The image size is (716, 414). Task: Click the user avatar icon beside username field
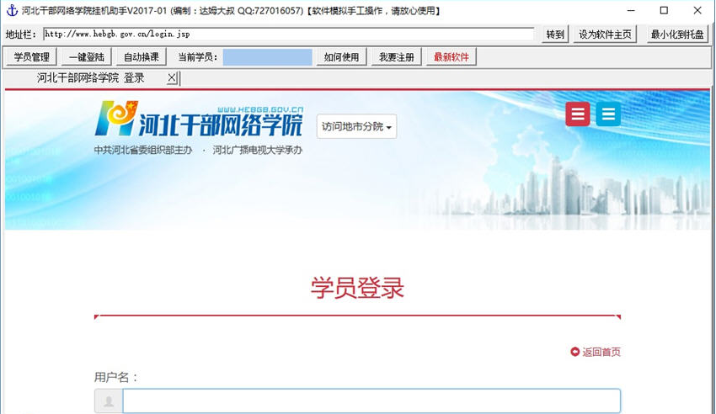[x=109, y=401]
